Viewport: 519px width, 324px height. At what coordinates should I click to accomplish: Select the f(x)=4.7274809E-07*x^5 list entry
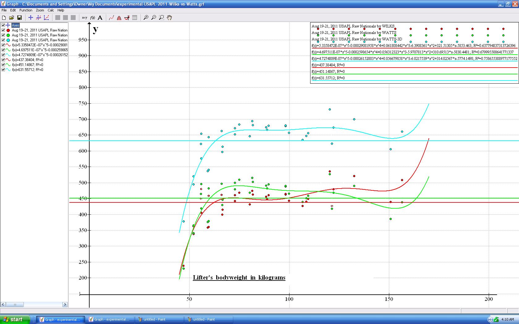point(40,55)
